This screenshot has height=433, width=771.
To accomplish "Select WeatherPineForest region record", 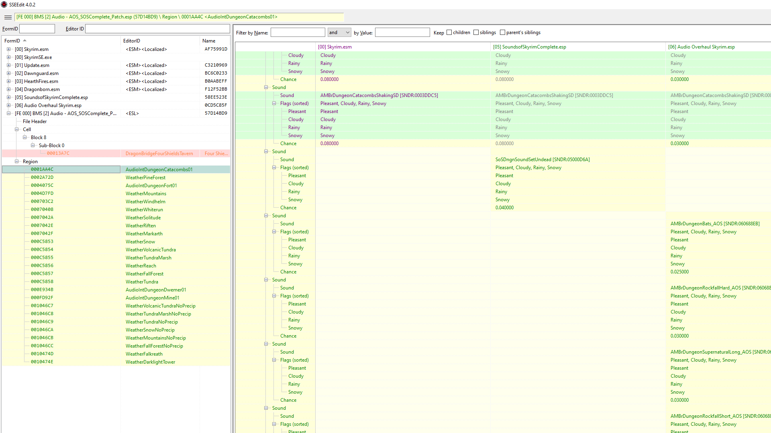I will coord(145,178).
